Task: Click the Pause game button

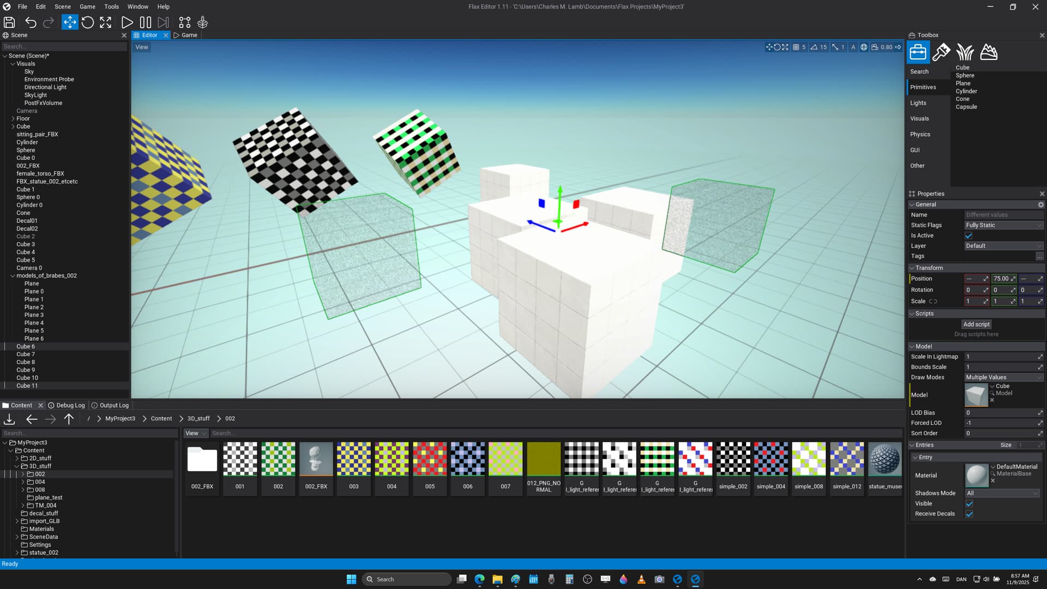Action: (x=145, y=22)
